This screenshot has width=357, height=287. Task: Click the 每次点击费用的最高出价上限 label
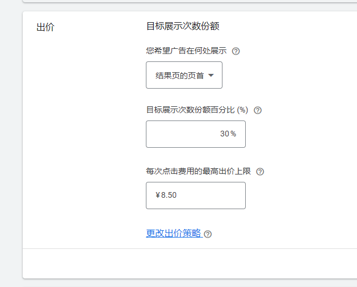coord(198,172)
